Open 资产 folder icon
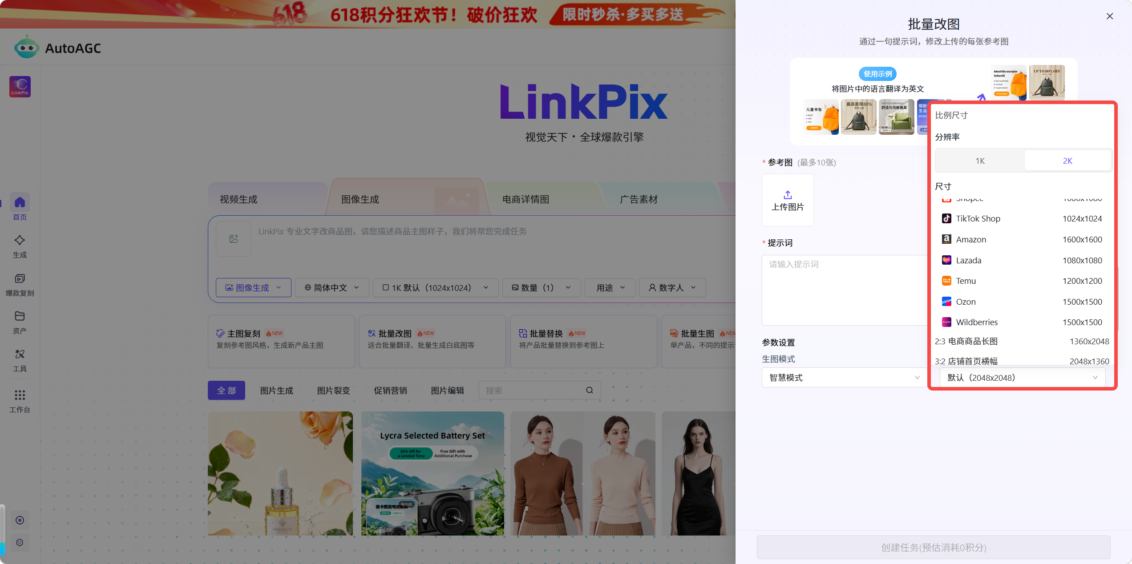 pos(20,316)
